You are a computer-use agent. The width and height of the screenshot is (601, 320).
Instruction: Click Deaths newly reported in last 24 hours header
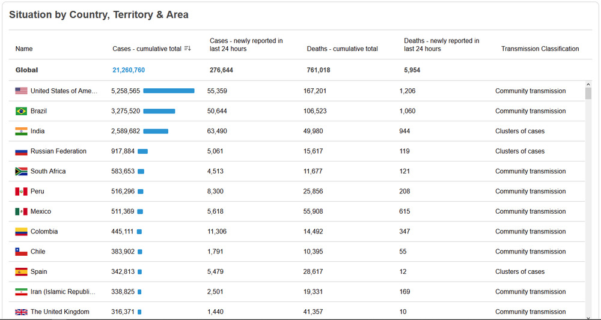pyautogui.click(x=441, y=45)
